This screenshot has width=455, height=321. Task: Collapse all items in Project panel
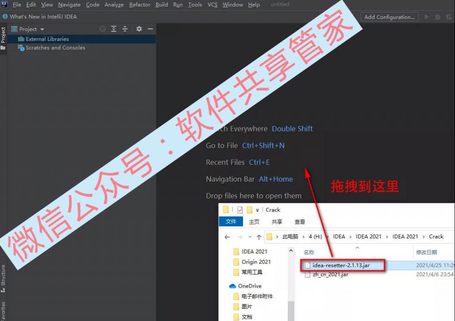click(125, 29)
